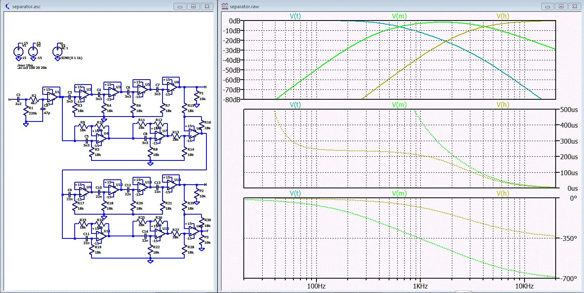
Task: Click the V3 AC voltage source symbol
Action: point(58,51)
